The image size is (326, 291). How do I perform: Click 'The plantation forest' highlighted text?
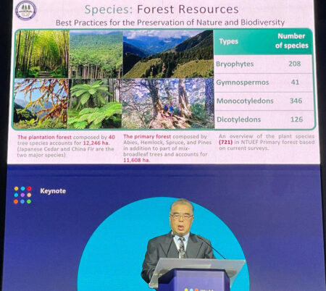tap(44, 138)
